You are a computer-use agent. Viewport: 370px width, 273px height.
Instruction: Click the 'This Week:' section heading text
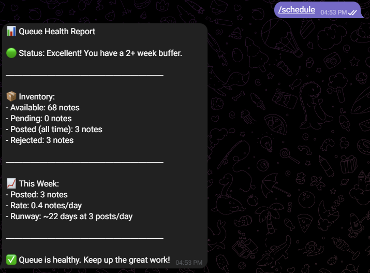point(39,183)
